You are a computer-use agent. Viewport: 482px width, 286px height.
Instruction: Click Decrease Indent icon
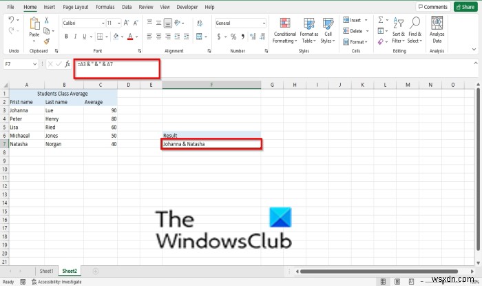(177, 37)
